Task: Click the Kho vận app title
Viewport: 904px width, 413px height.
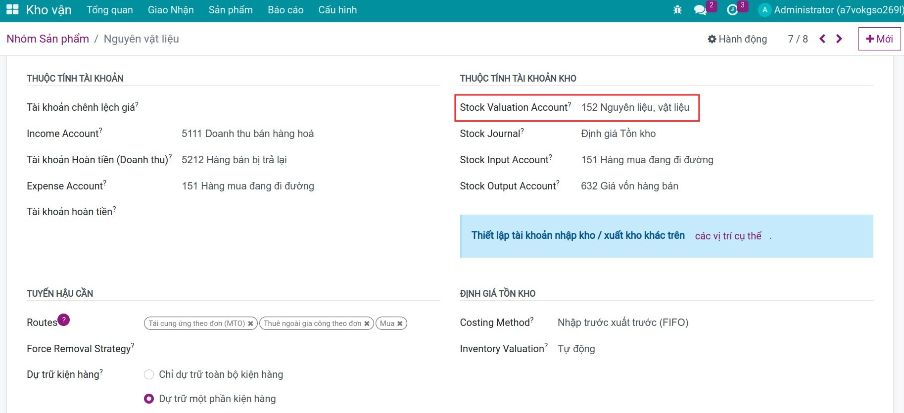Action: tap(48, 10)
